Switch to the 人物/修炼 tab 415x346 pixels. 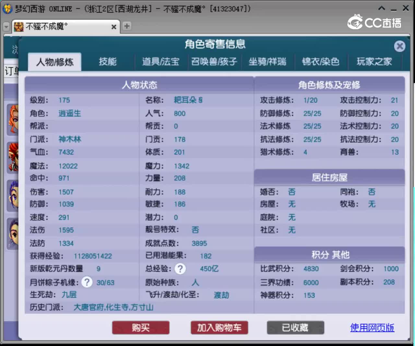tap(54, 62)
